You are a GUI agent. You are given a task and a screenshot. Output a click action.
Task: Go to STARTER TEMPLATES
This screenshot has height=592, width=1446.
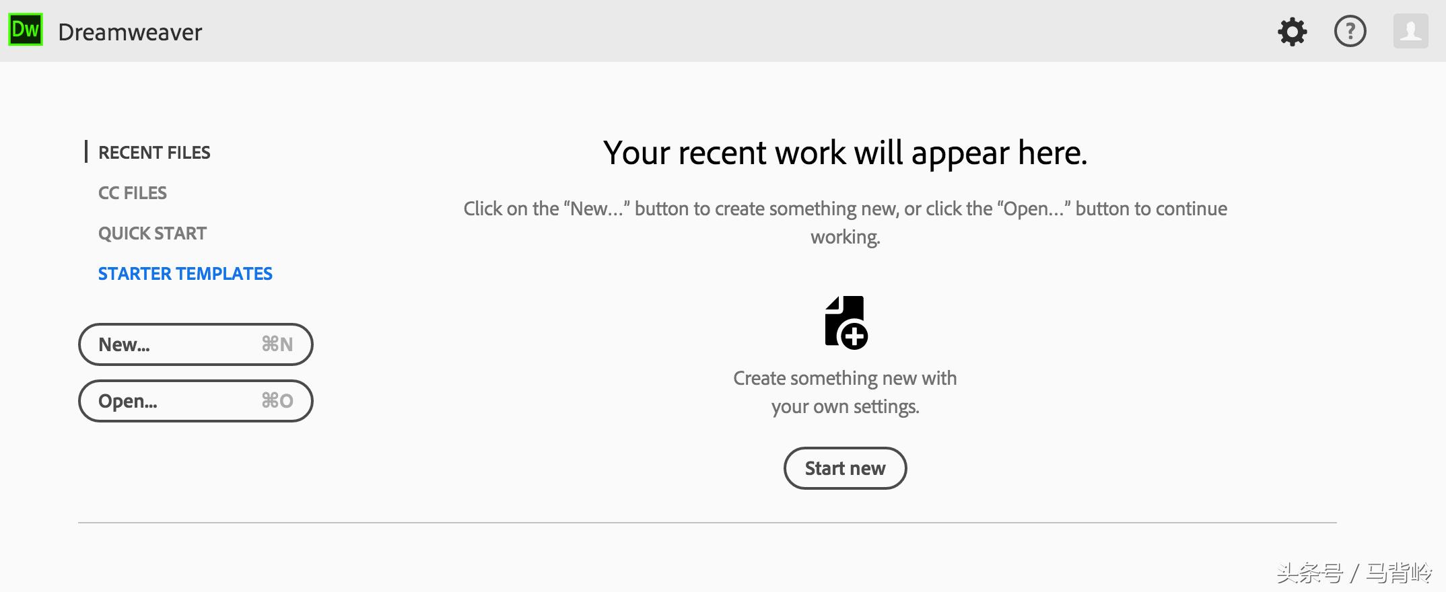(185, 274)
